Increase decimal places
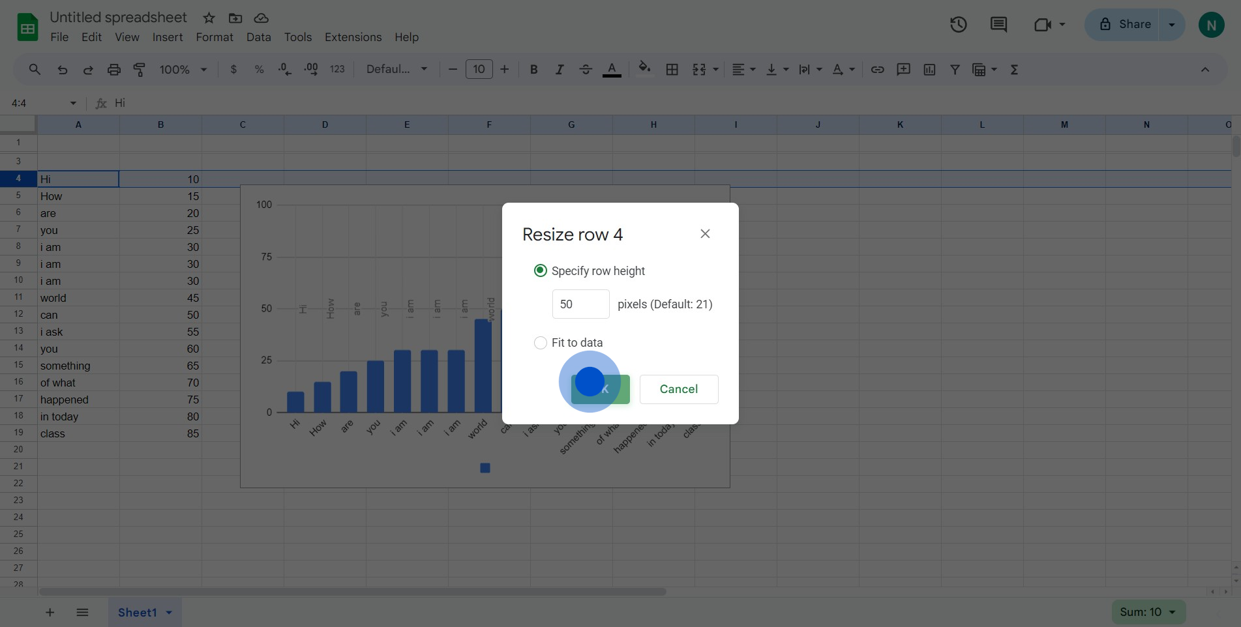This screenshot has width=1241, height=627. click(311, 70)
